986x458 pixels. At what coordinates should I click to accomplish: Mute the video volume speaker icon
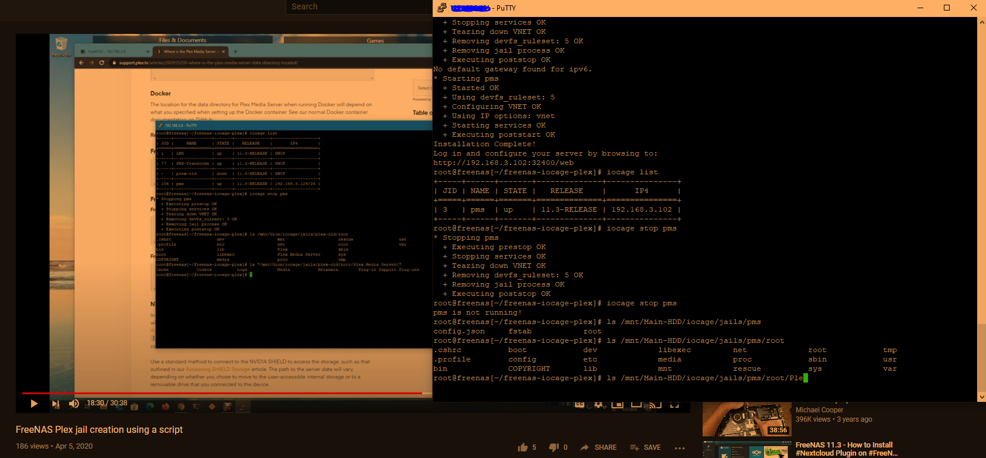point(74,404)
